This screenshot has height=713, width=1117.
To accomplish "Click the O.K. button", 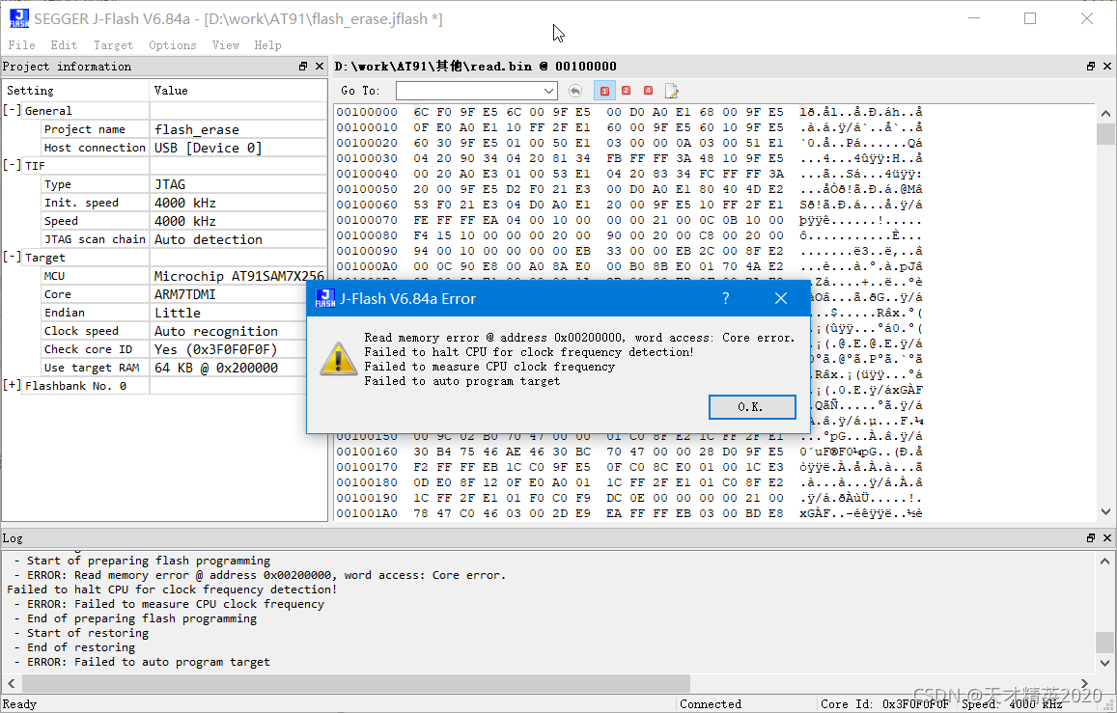I will point(752,407).
